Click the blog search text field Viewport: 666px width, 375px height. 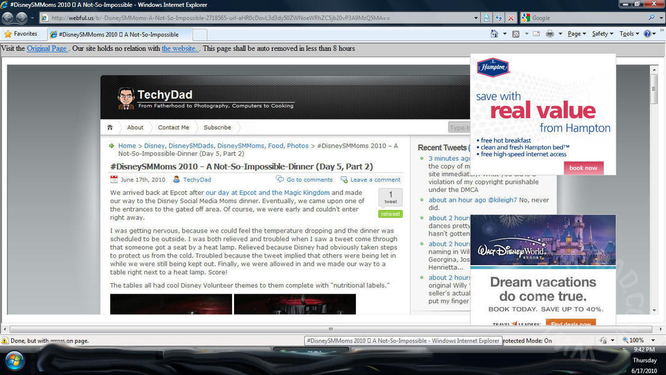[459, 127]
